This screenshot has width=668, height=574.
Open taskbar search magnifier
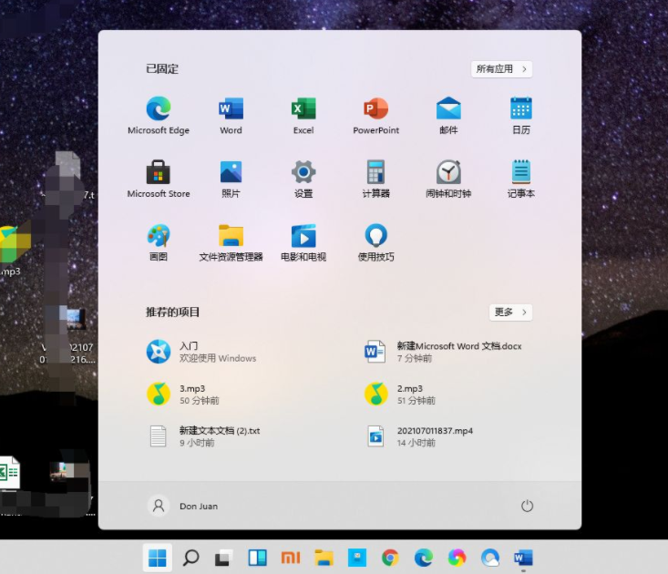(x=190, y=558)
